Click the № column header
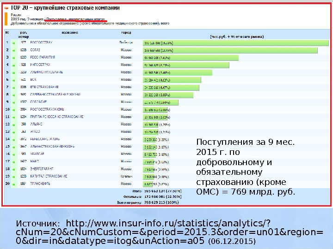This screenshot has width=333, height=249. 7,33
